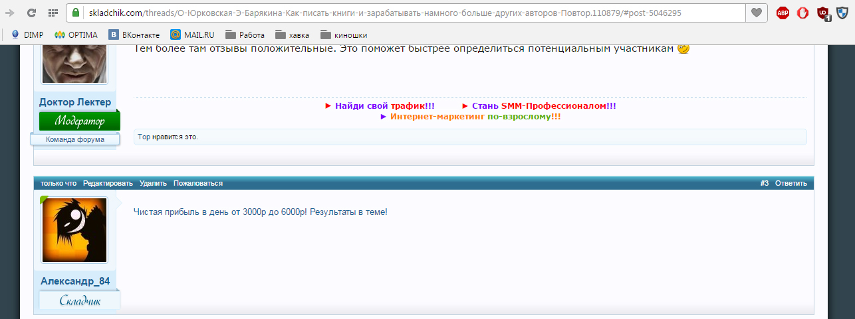Open the Александр_84 user profile link
This screenshot has width=855, height=319.
pos(75,281)
